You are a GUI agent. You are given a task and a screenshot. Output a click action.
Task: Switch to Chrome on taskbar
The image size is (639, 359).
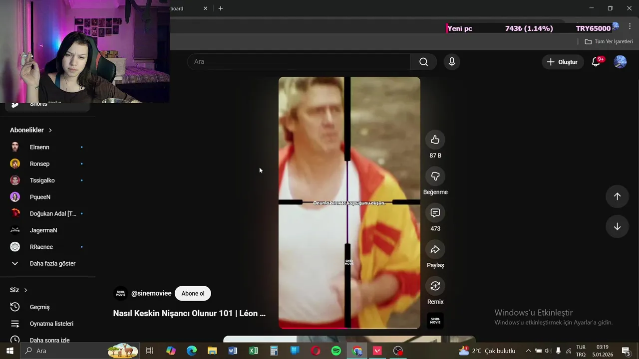[357, 351]
